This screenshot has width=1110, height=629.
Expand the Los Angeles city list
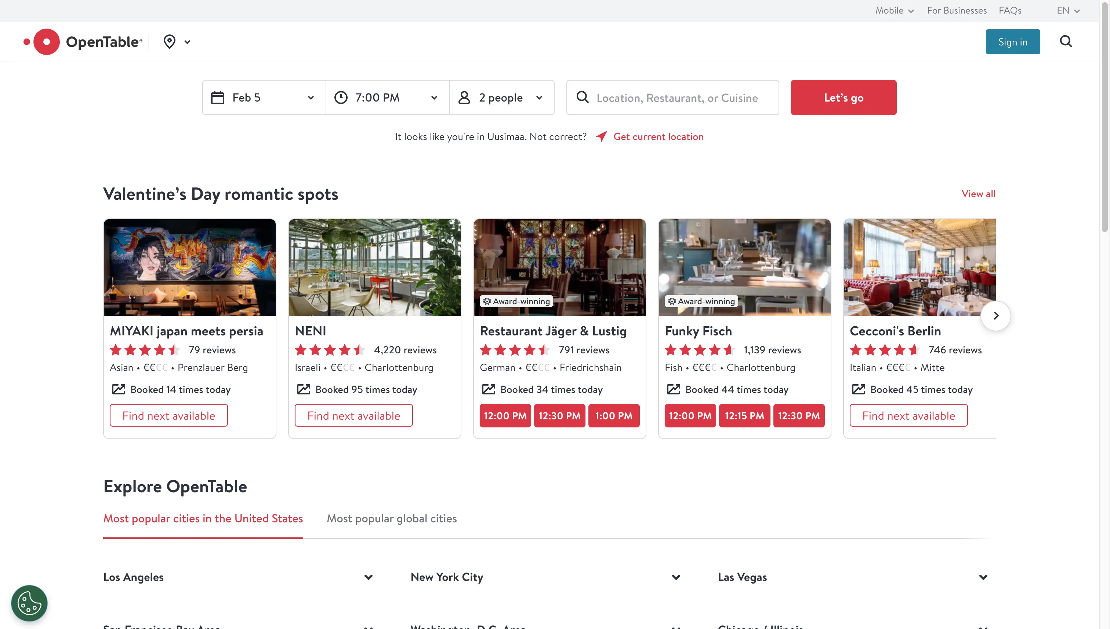(x=368, y=577)
